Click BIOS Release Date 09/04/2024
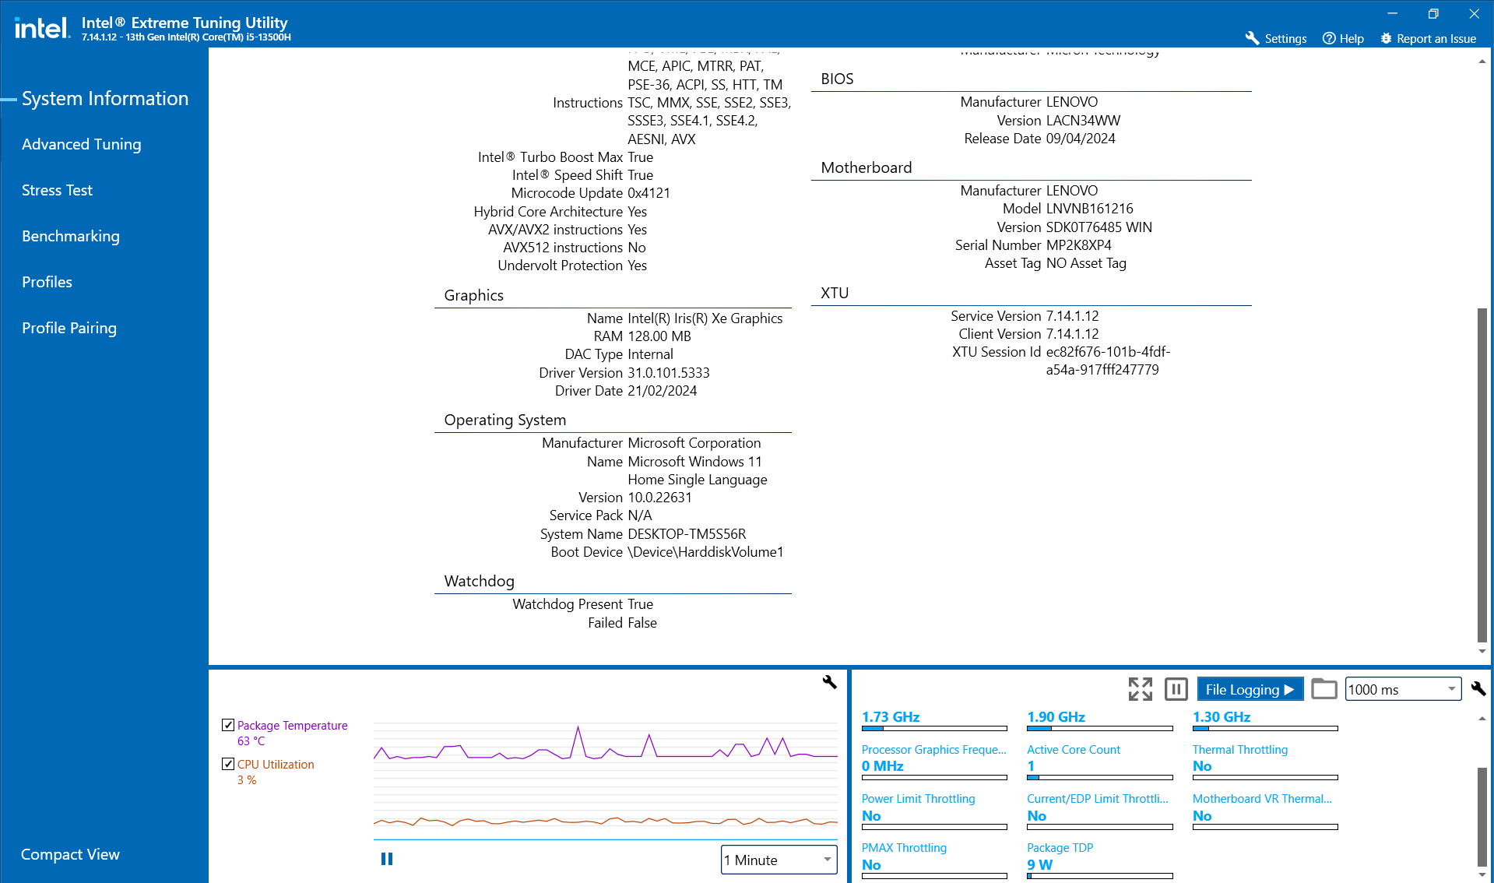The width and height of the screenshot is (1494, 883). 1080,138
